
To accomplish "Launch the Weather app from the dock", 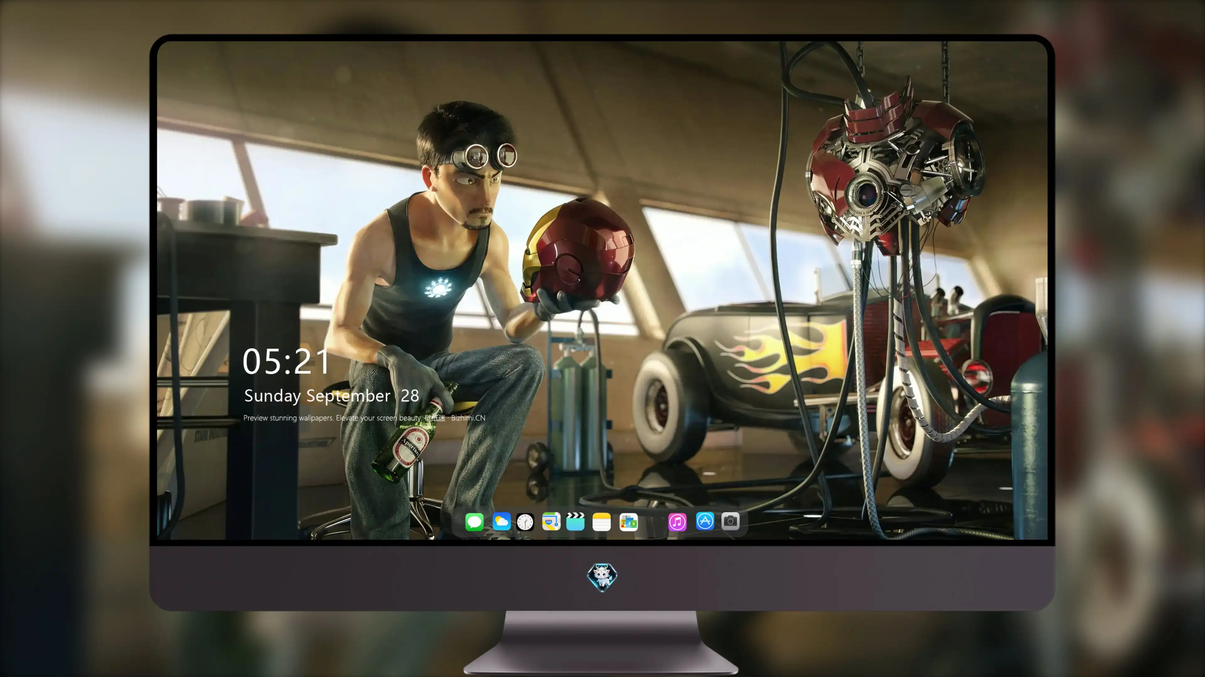I will (x=501, y=522).
